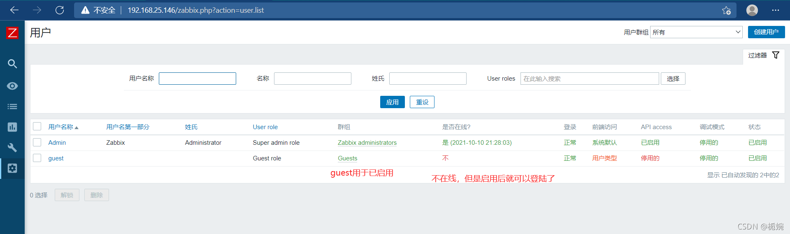Click the 过滤器 tab label
The image size is (790, 234).
coord(757,55)
